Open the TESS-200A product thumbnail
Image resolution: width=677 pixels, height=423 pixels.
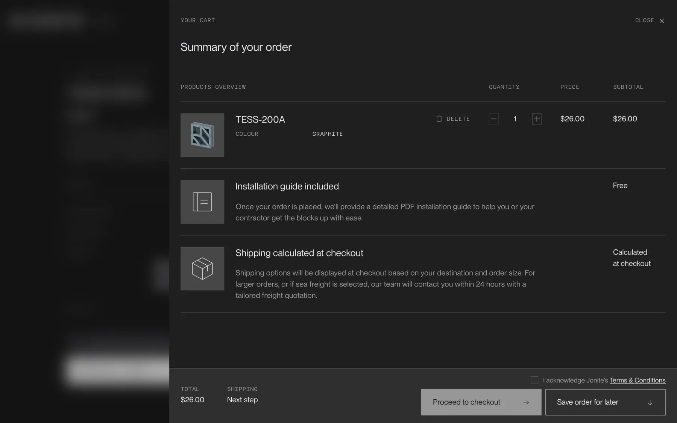click(x=202, y=135)
